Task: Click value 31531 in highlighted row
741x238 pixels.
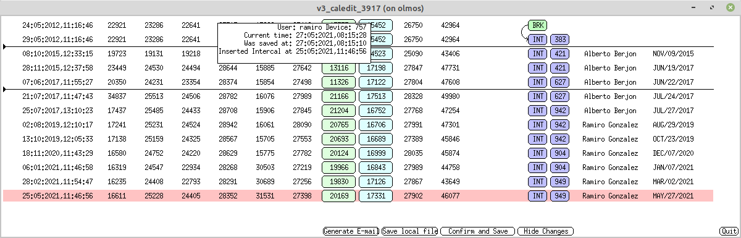Action: coord(265,196)
